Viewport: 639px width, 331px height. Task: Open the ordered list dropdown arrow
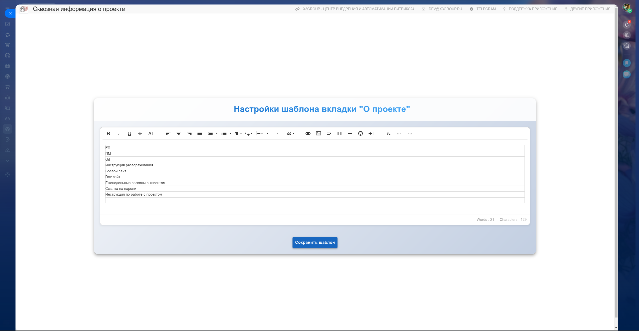click(217, 134)
